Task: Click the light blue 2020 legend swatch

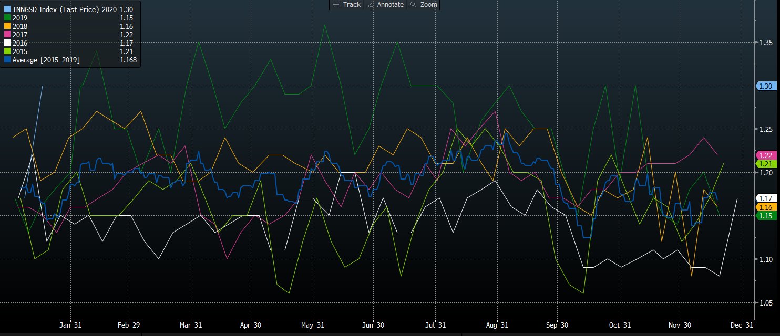Action: (x=6, y=9)
